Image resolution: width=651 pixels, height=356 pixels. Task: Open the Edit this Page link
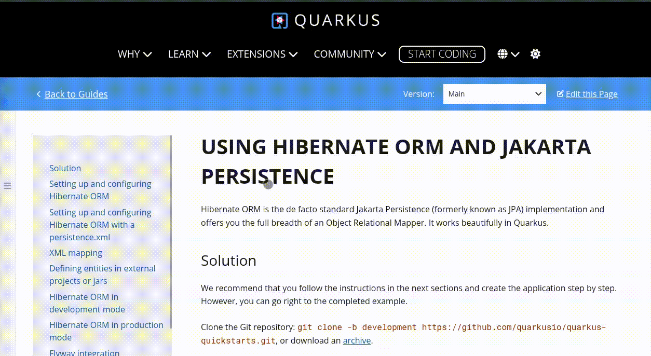[x=591, y=94]
